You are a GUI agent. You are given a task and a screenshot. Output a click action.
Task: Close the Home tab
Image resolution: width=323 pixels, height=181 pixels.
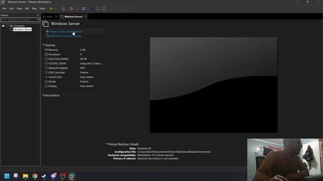coord(56,17)
